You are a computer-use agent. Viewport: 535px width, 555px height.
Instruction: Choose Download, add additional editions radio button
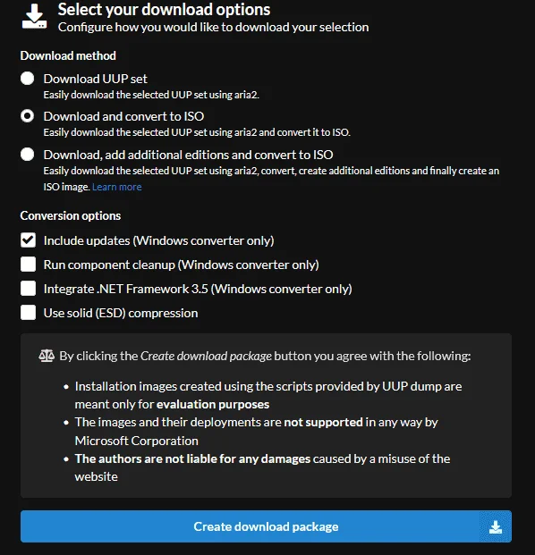(27, 155)
